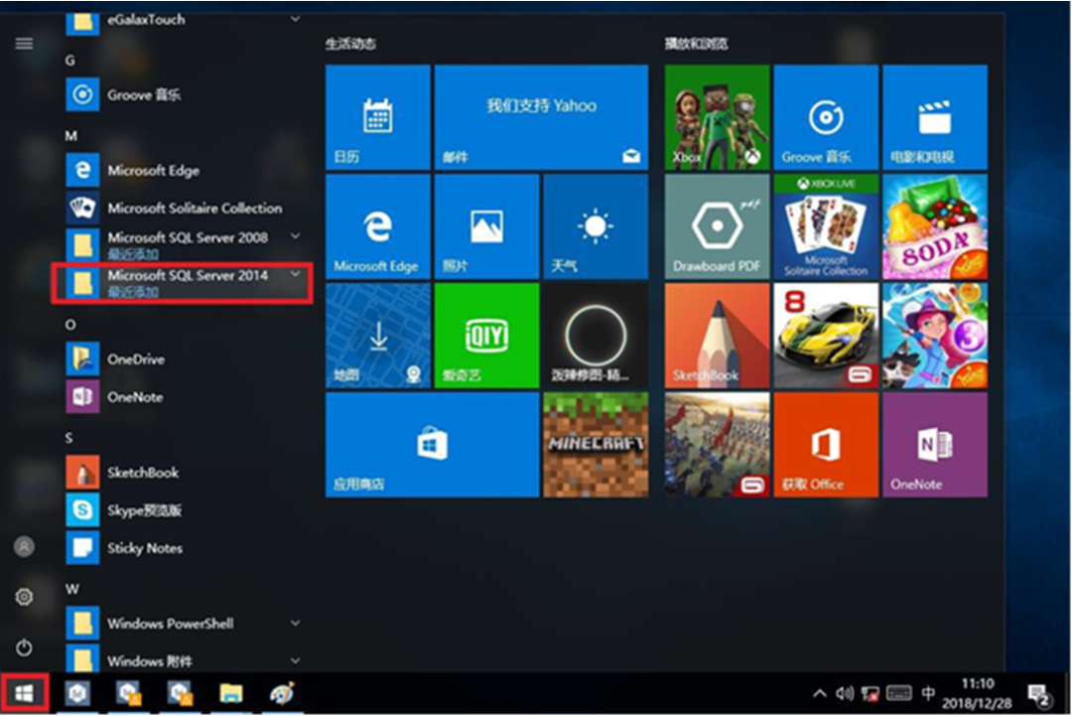Expand the Microsoft SQL Server 2008 folder chevron
Image resolution: width=1072 pixels, height=716 pixels.
pos(296,236)
